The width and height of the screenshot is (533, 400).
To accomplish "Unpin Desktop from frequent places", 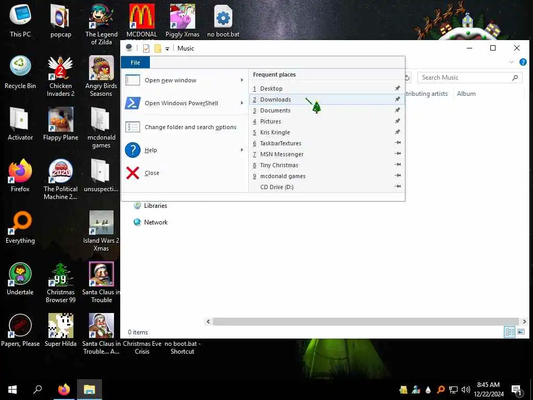I will pos(397,89).
